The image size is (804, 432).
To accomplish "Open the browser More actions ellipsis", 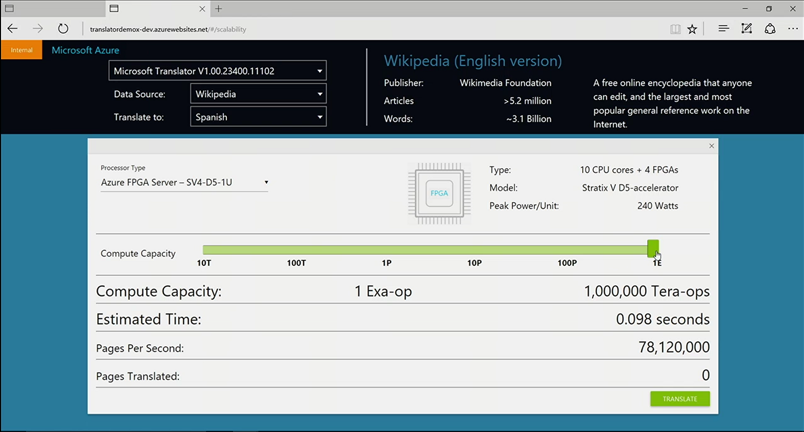I will point(792,29).
